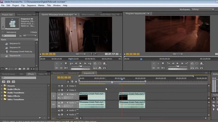Set In point in Source monitor

pos(57,63)
